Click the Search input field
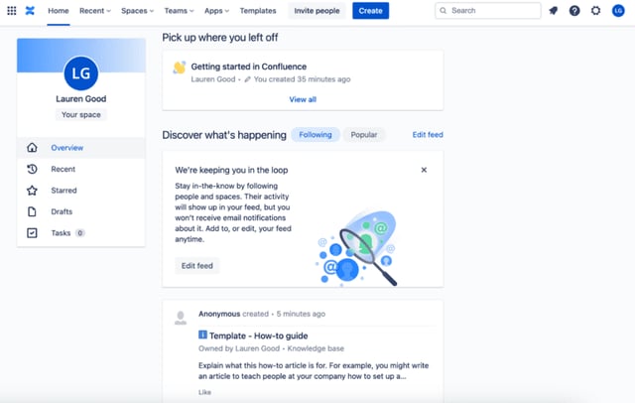635x403 pixels. (488, 11)
